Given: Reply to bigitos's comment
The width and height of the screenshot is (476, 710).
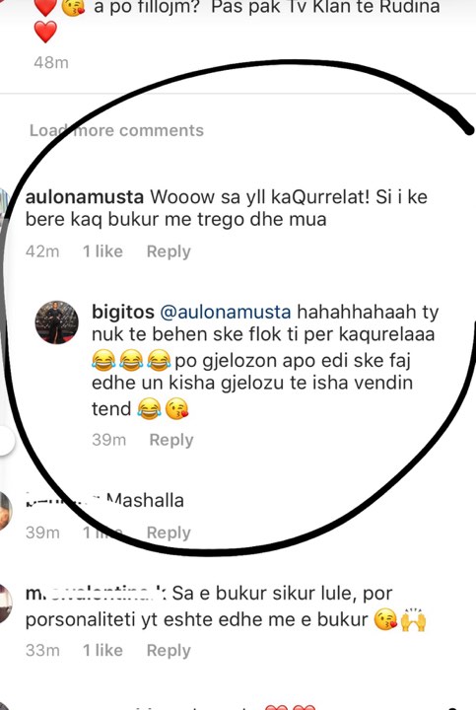Looking at the screenshot, I should click(171, 440).
